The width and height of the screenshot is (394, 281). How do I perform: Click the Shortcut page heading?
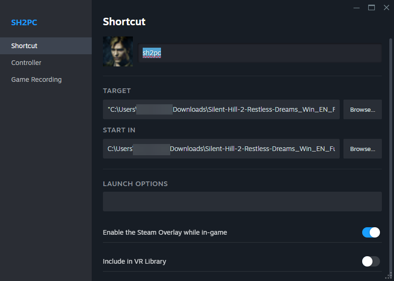pyautogui.click(x=124, y=22)
